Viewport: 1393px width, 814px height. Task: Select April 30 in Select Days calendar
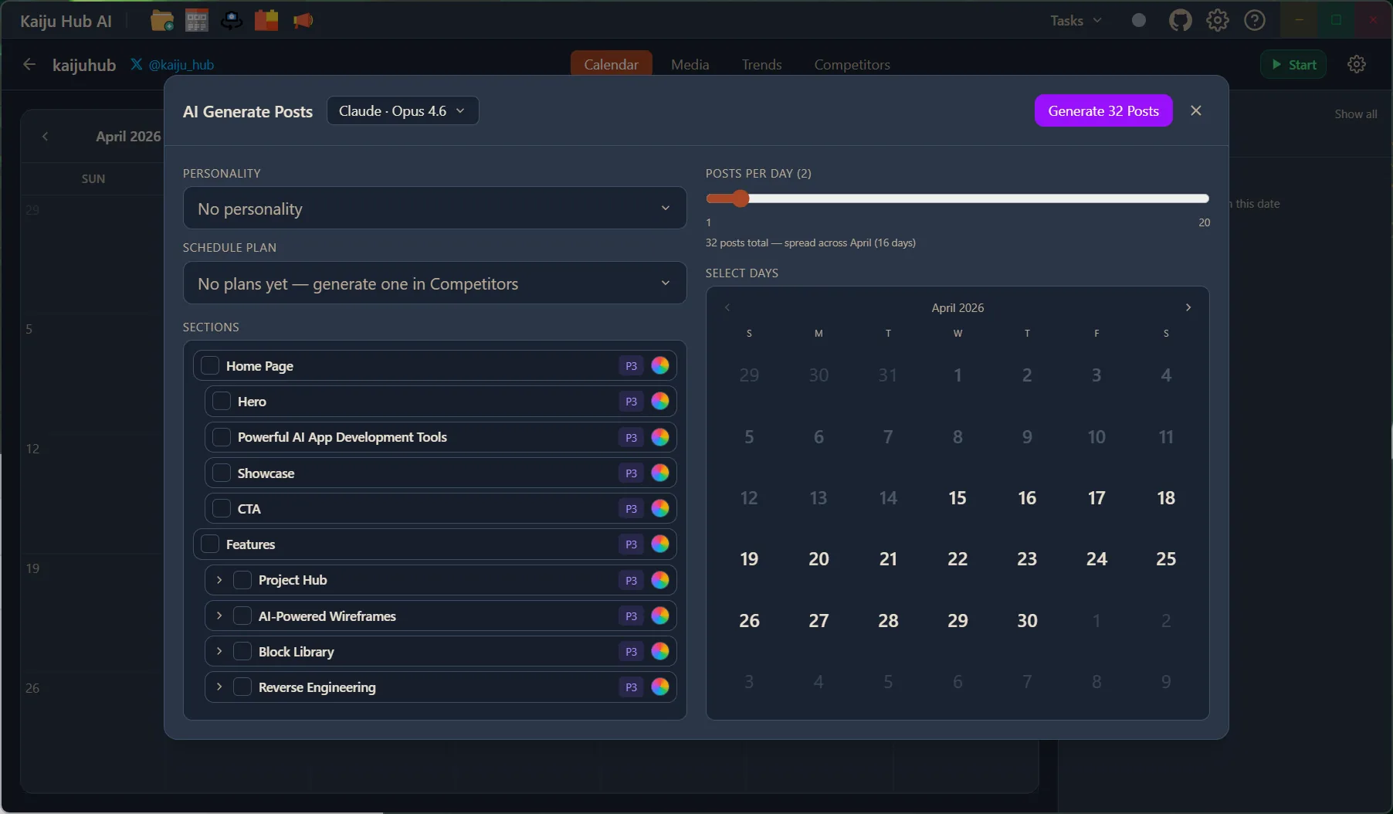click(x=1027, y=621)
